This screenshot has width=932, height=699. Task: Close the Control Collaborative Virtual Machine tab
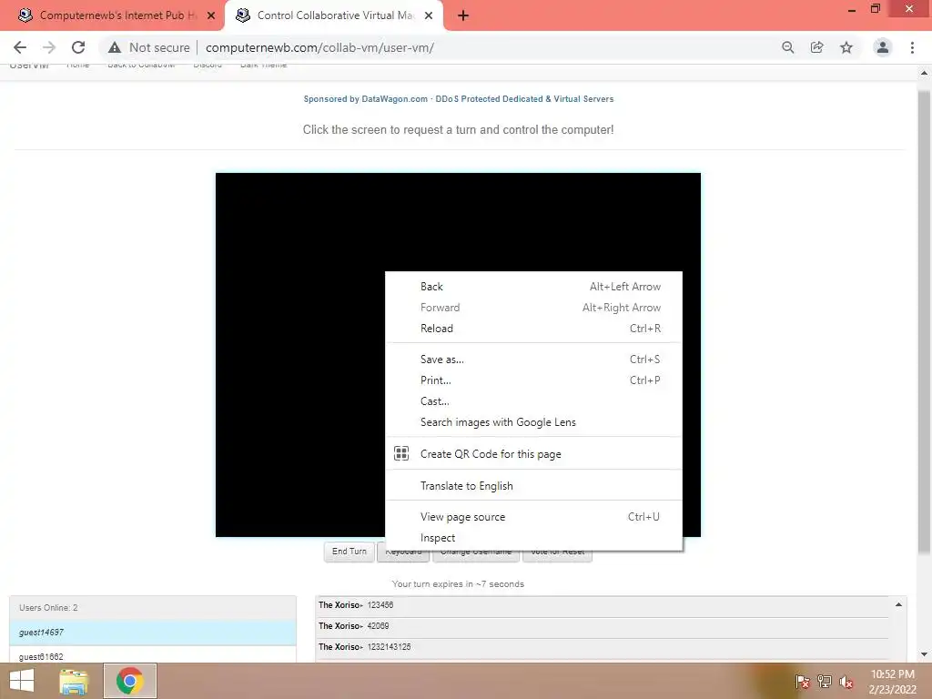429,16
